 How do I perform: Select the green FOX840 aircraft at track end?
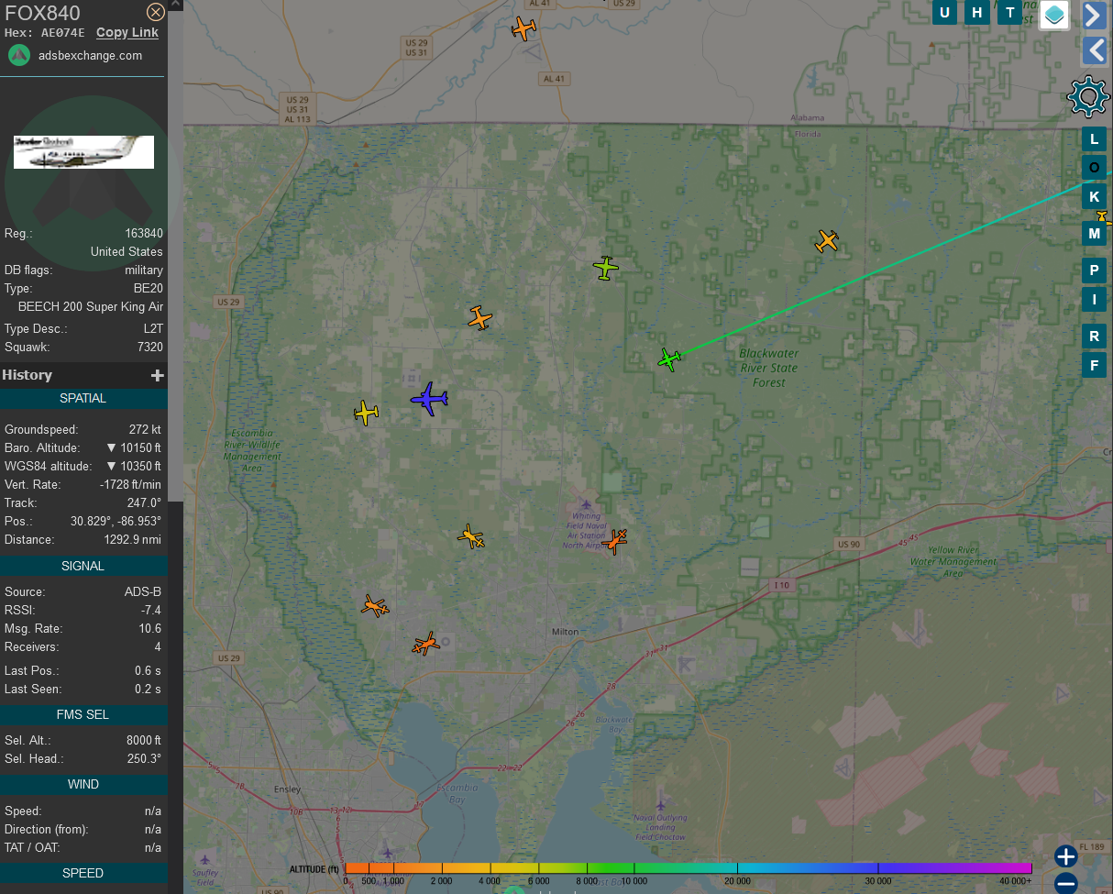pos(670,359)
